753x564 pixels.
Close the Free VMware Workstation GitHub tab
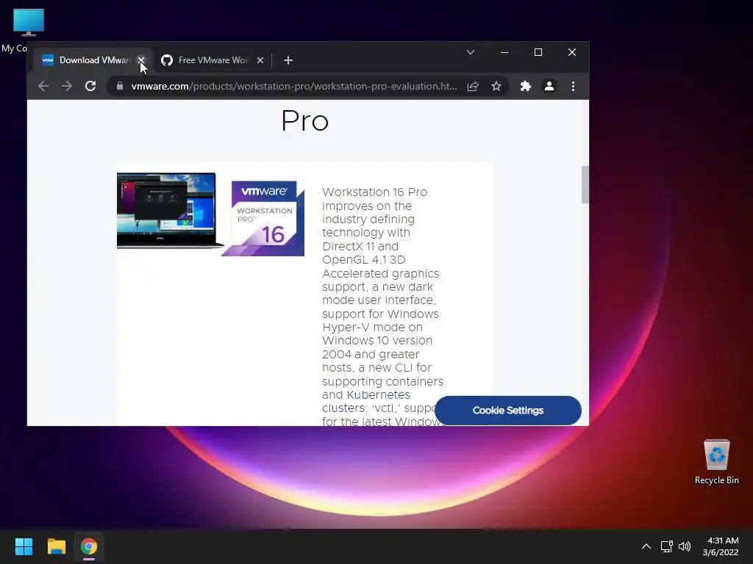pos(260,60)
